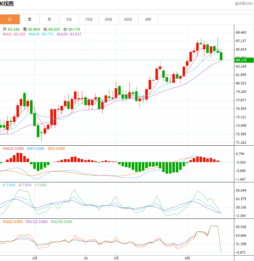Click the DEA indicator label
Image resolution: width=254 pixels, height=261 pixels.
[56, 149]
